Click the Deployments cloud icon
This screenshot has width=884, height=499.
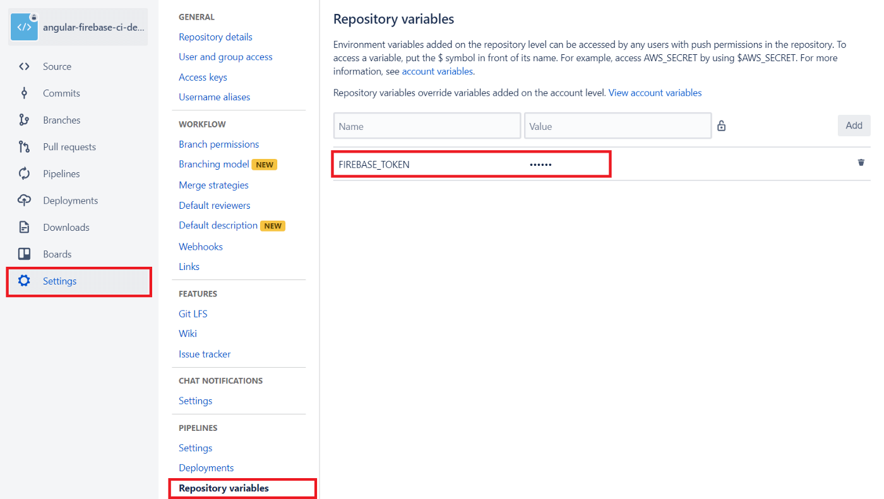coord(24,201)
